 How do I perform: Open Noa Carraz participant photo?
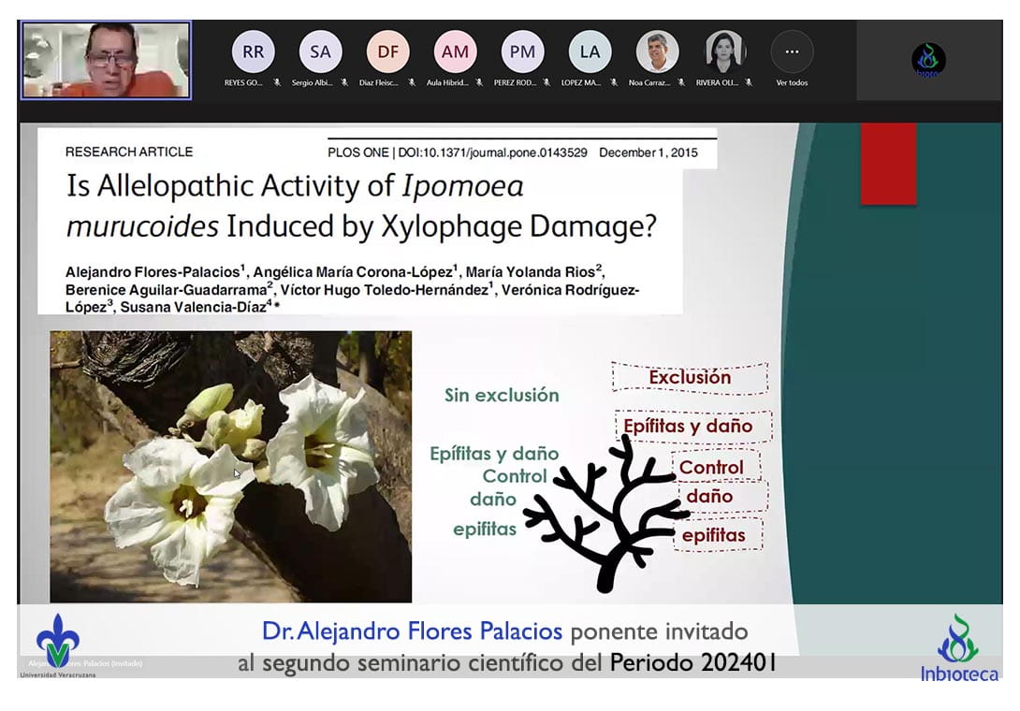[x=658, y=52]
